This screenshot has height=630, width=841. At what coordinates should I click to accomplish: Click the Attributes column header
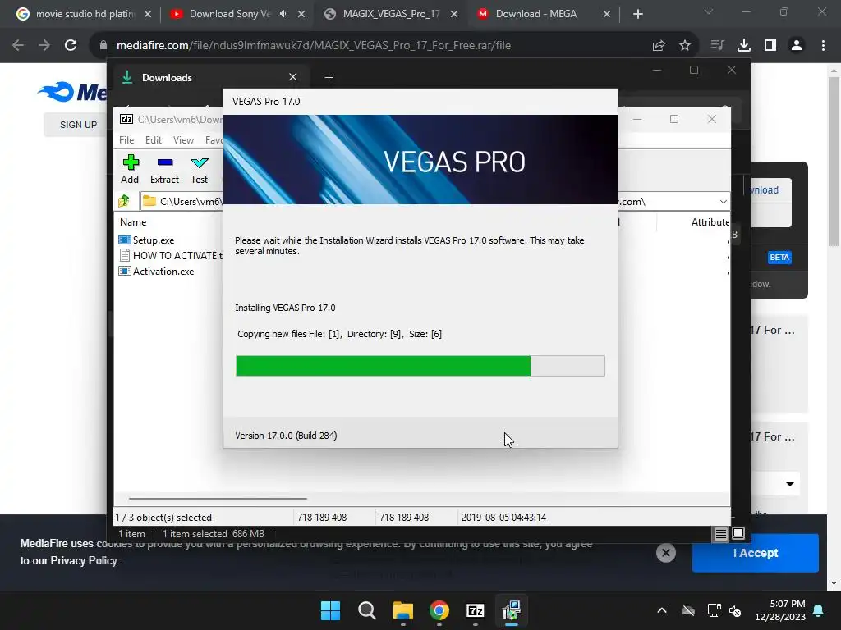[710, 221]
